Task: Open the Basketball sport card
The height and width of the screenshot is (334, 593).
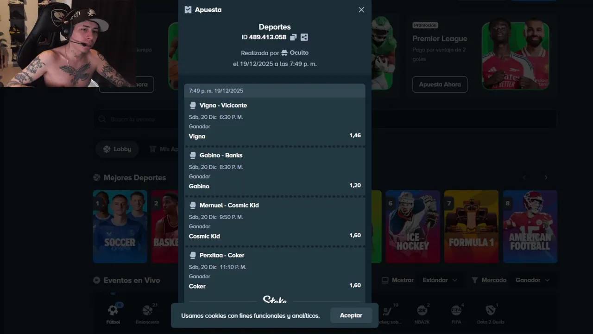Action: tap(165, 226)
